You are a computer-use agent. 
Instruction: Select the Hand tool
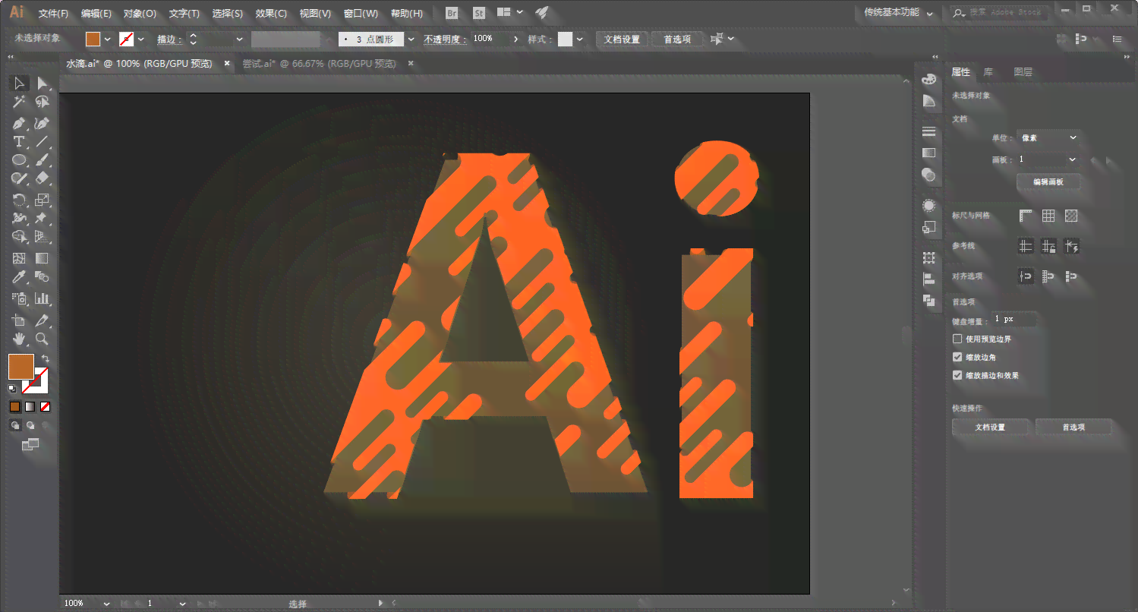pos(20,339)
